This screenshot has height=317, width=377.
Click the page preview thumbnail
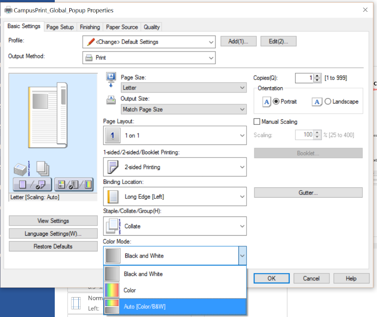pyautogui.click(x=48, y=115)
